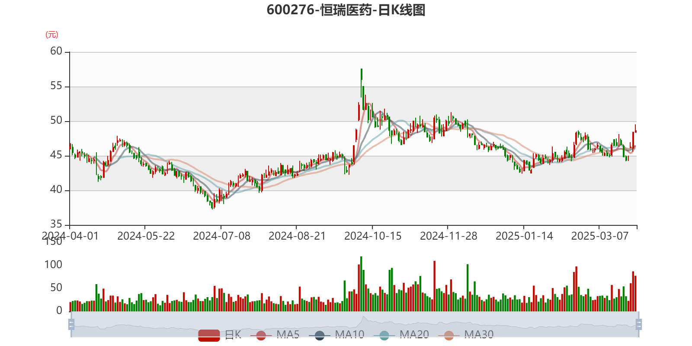Click the MA20 light blue legend icon

384,335
